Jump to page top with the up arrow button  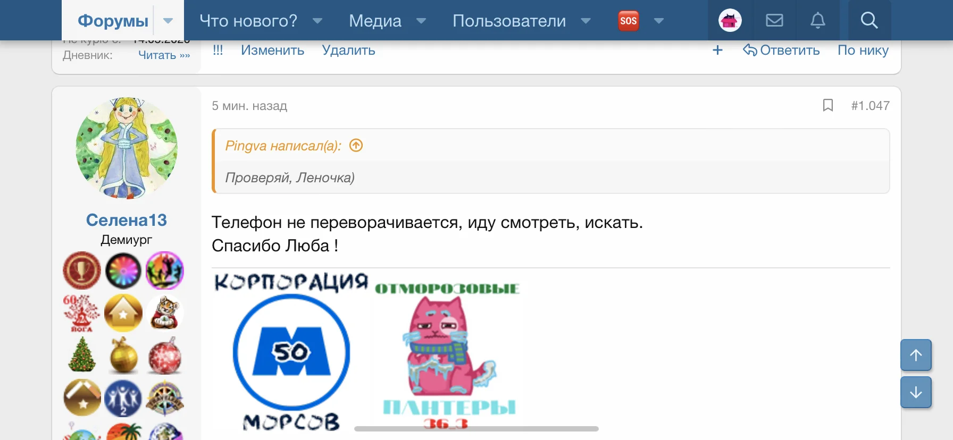(x=916, y=355)
